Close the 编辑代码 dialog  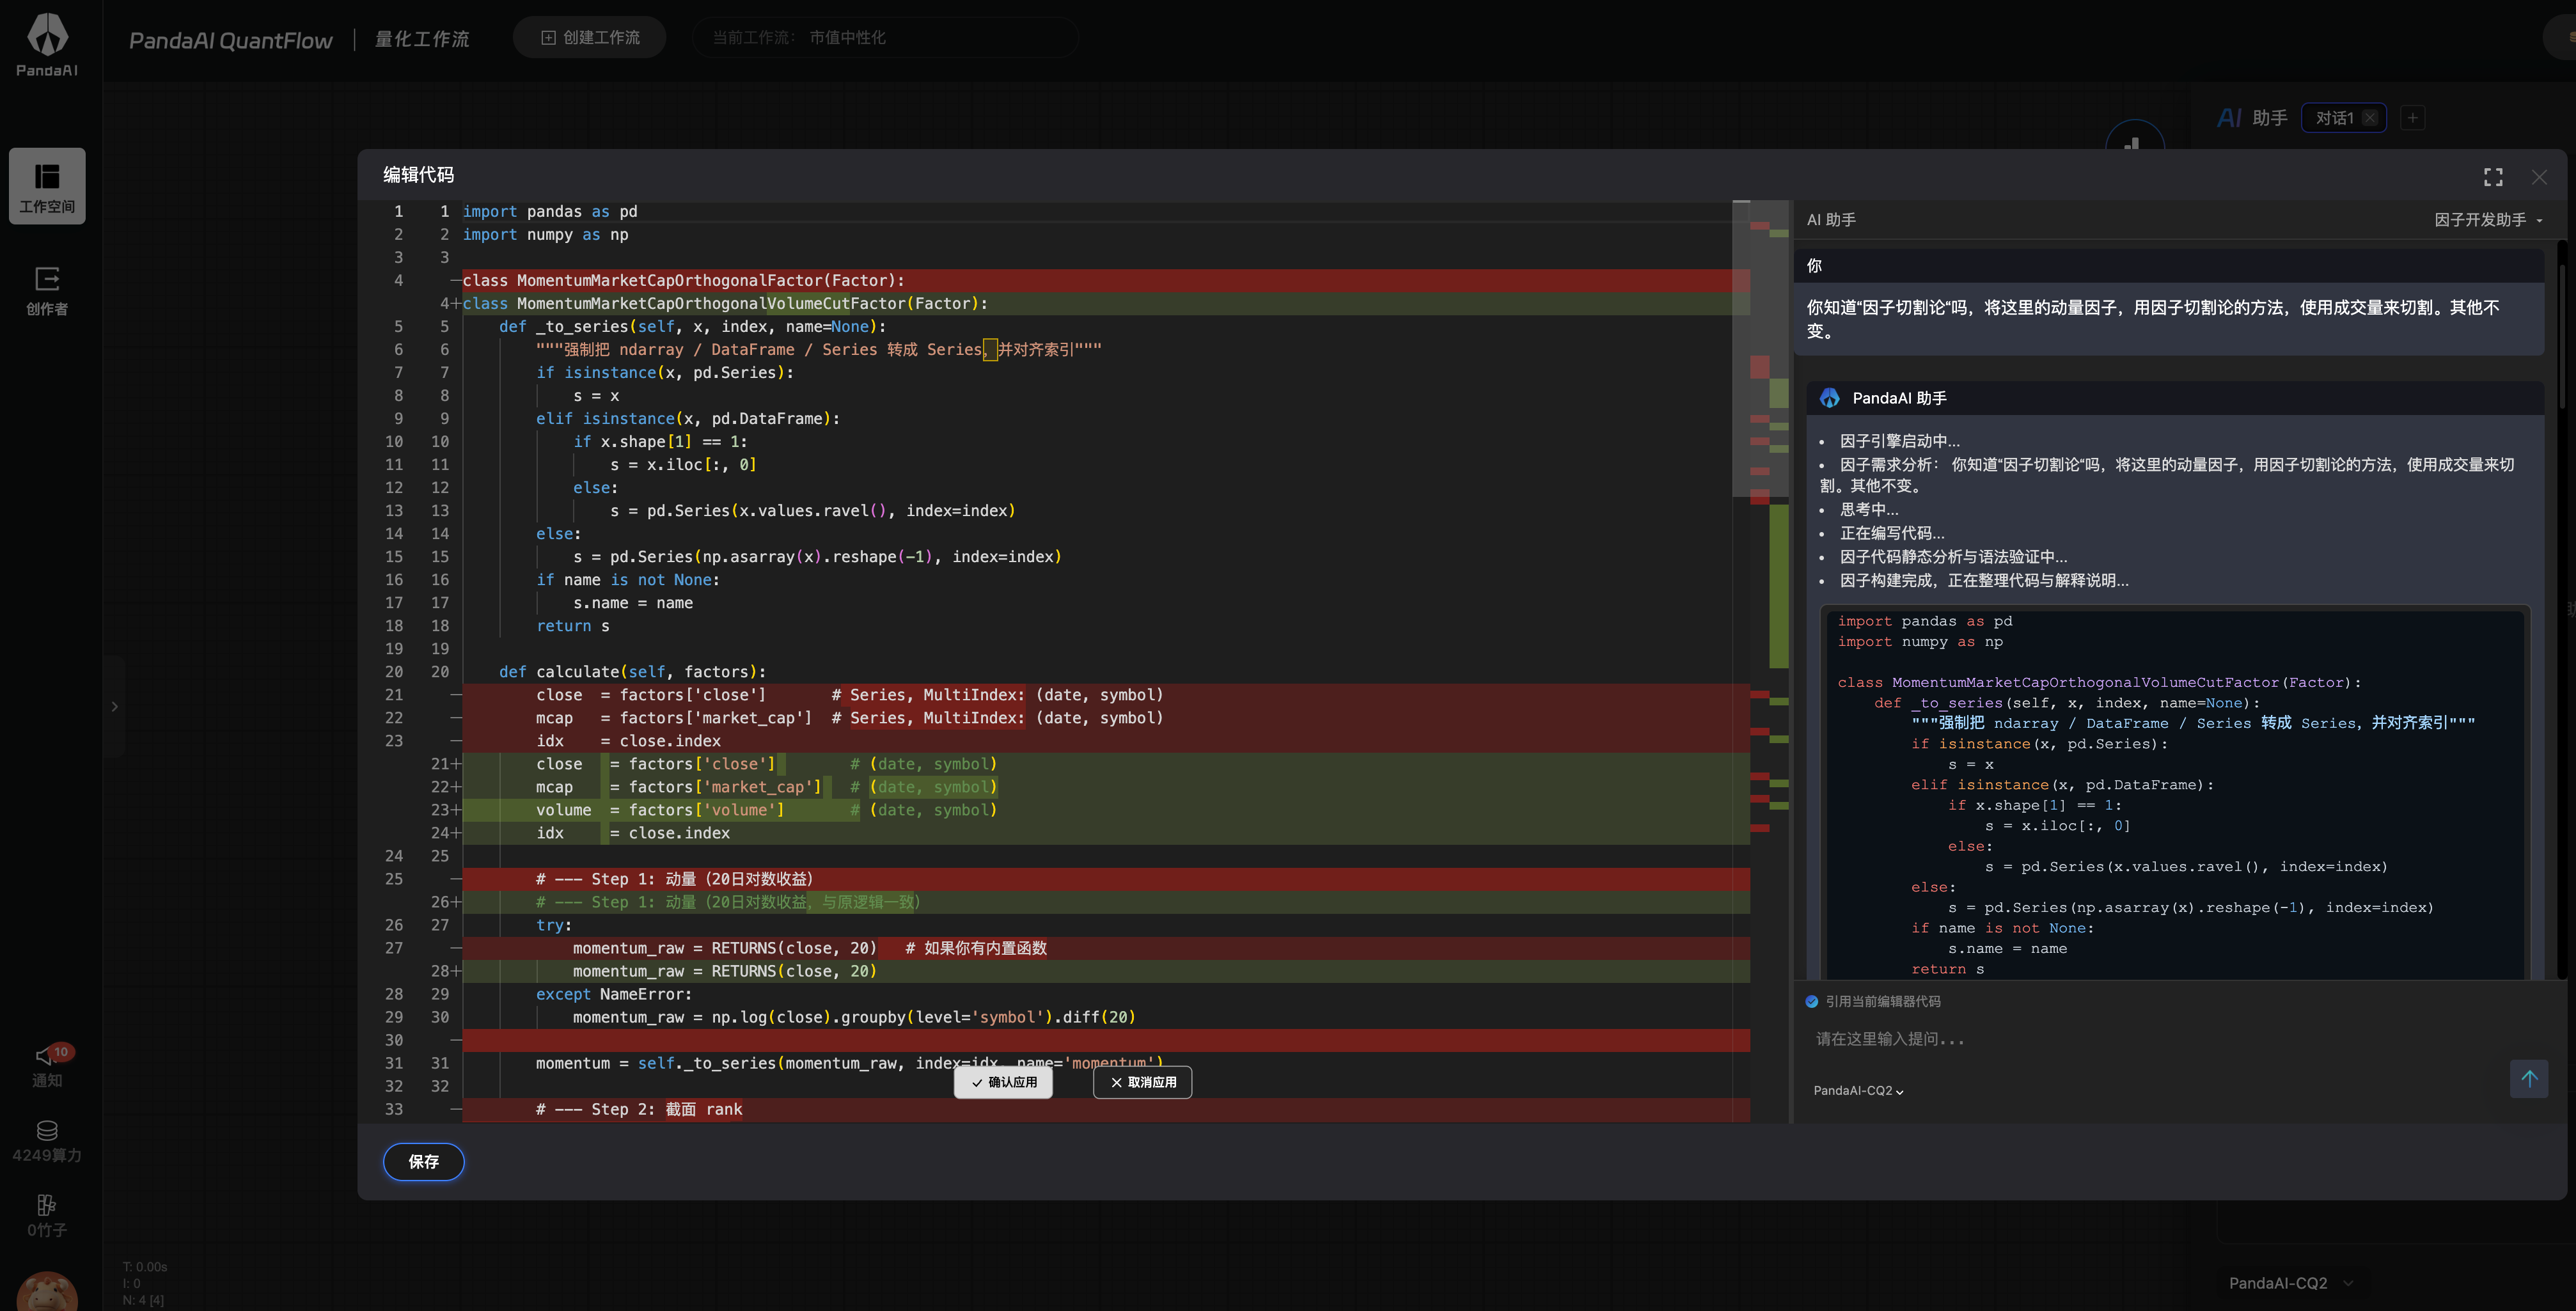coord(2539,177)
